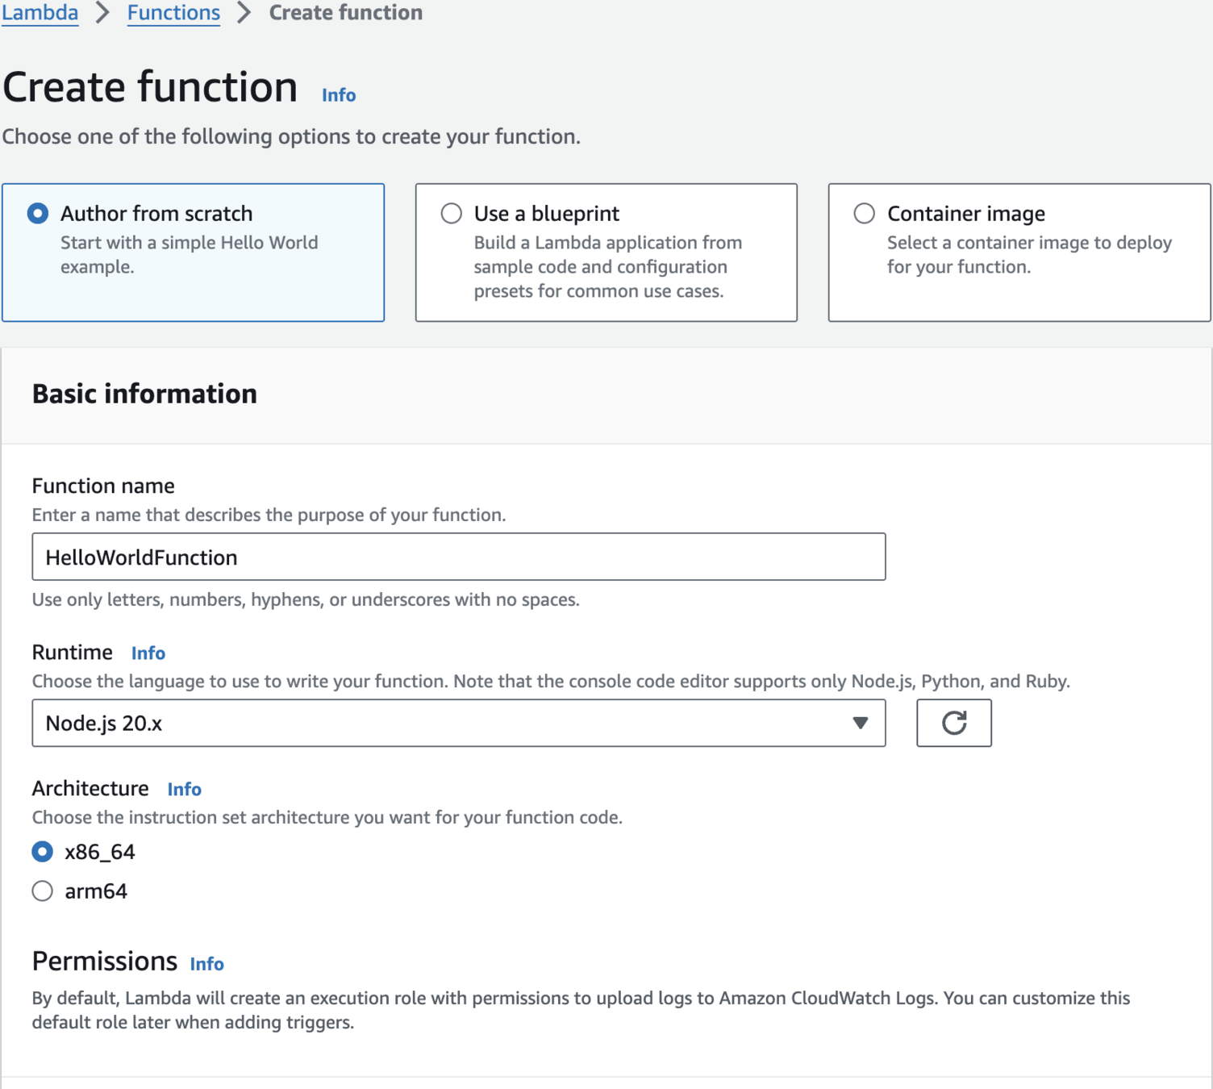Open the Runtime Info link
The width and height of the screenshot is (1213, 1089).
tap(148, 653)
